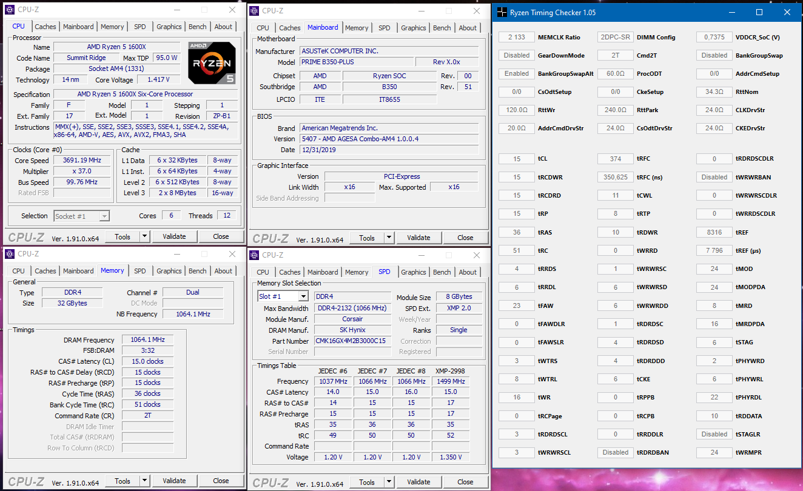Click the DIMM Config 2DPC-SR field

coord(616,37)
